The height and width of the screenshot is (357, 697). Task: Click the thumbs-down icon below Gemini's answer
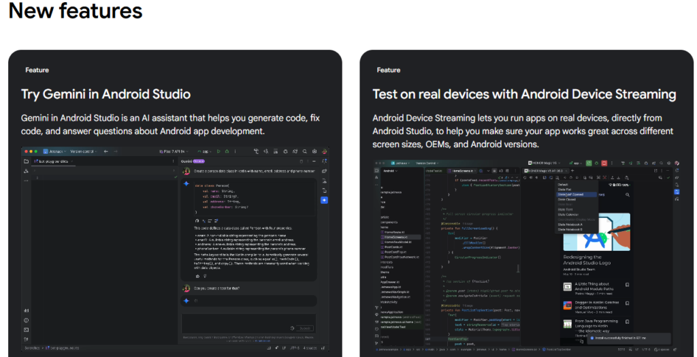point(205,276)
